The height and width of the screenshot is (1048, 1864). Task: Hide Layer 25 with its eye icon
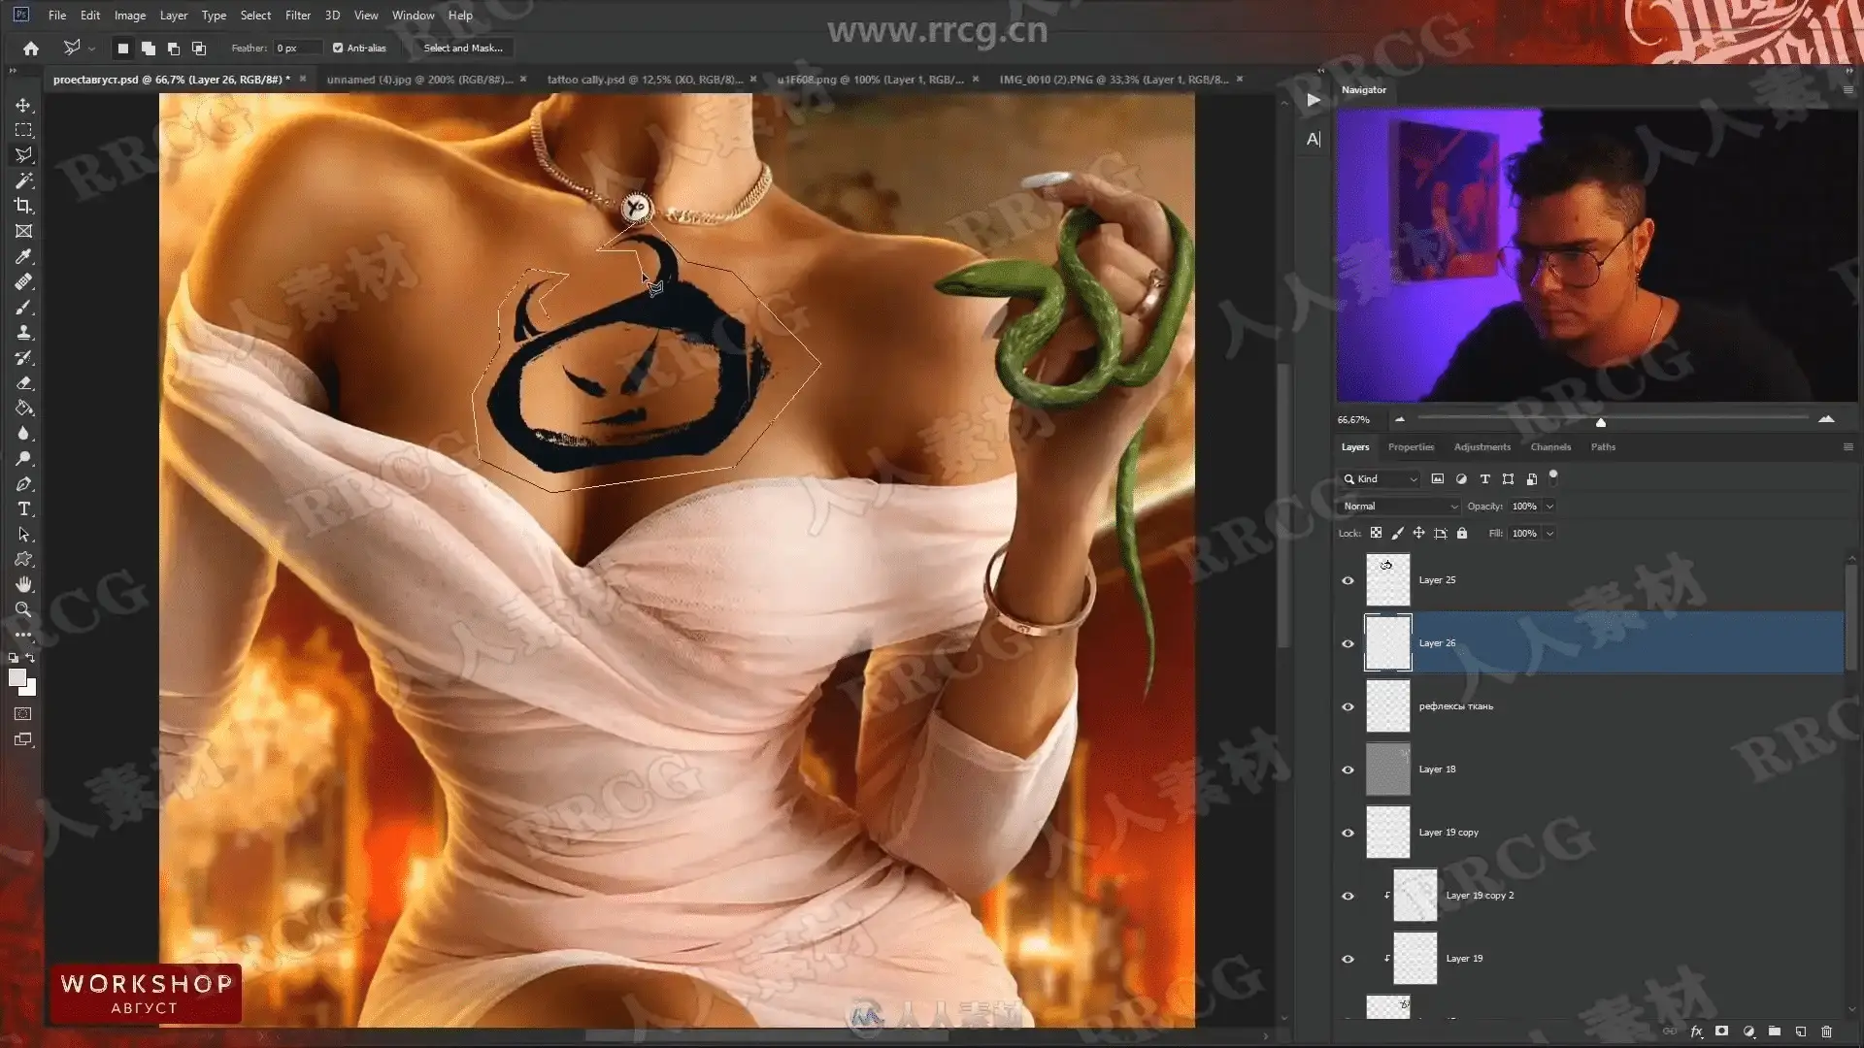1348,580
